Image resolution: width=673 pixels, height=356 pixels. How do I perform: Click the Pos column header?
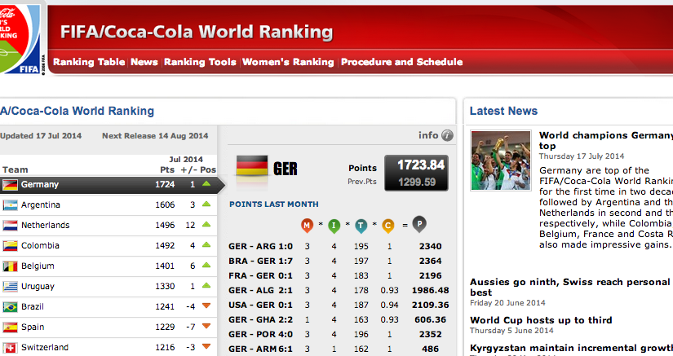pos(208,170)
